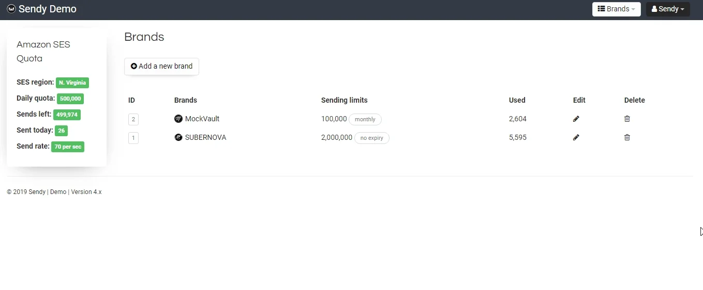Viewport: 703px width, 290px height.
Task: Click the Amazon SES Quota heading
Action: tap(43, 51)
